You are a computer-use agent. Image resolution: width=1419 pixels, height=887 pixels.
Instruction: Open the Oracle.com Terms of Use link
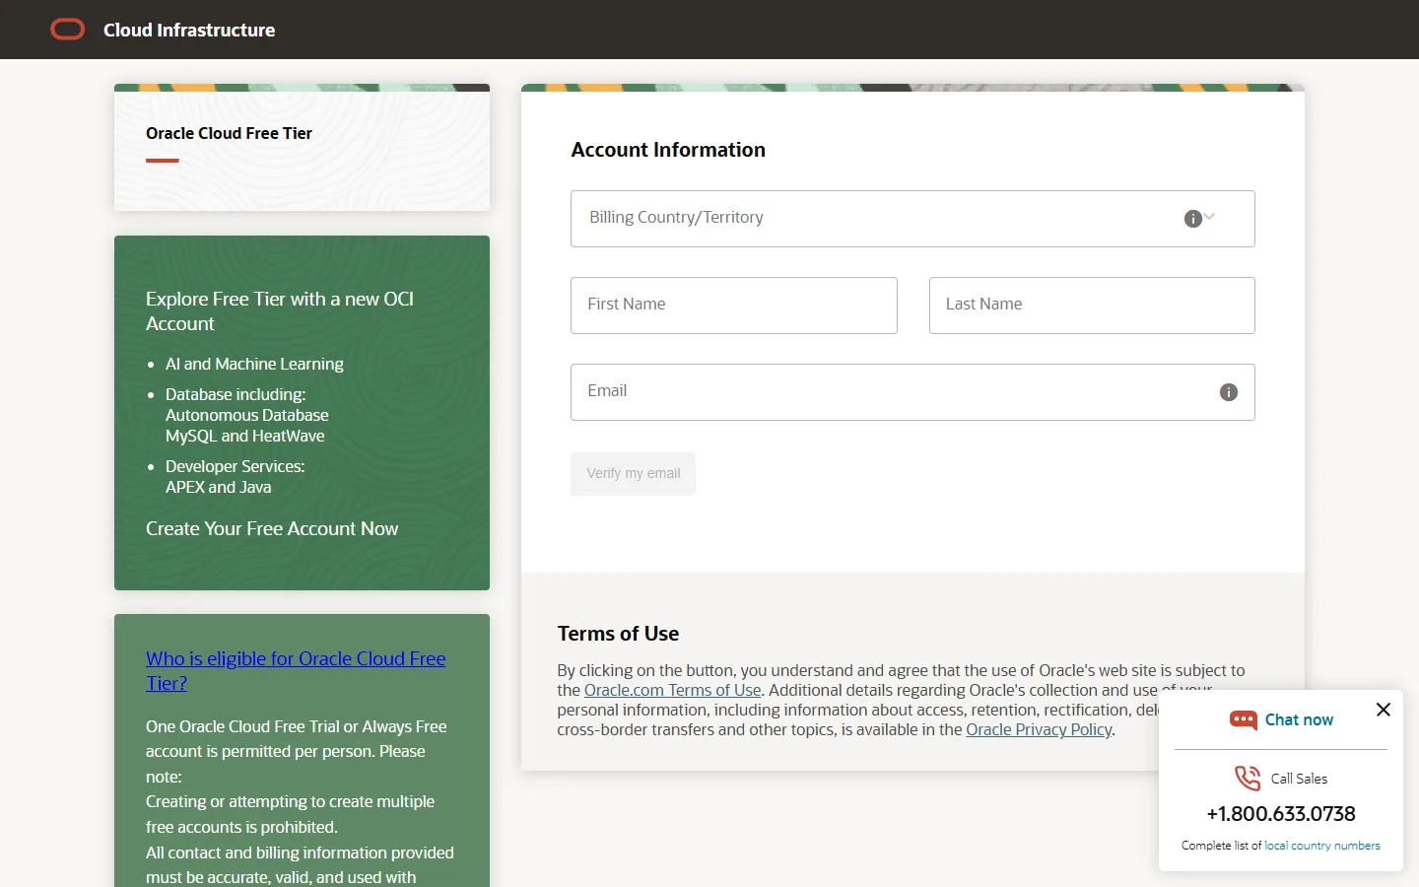pyautogui.click(x=673, y=690)
